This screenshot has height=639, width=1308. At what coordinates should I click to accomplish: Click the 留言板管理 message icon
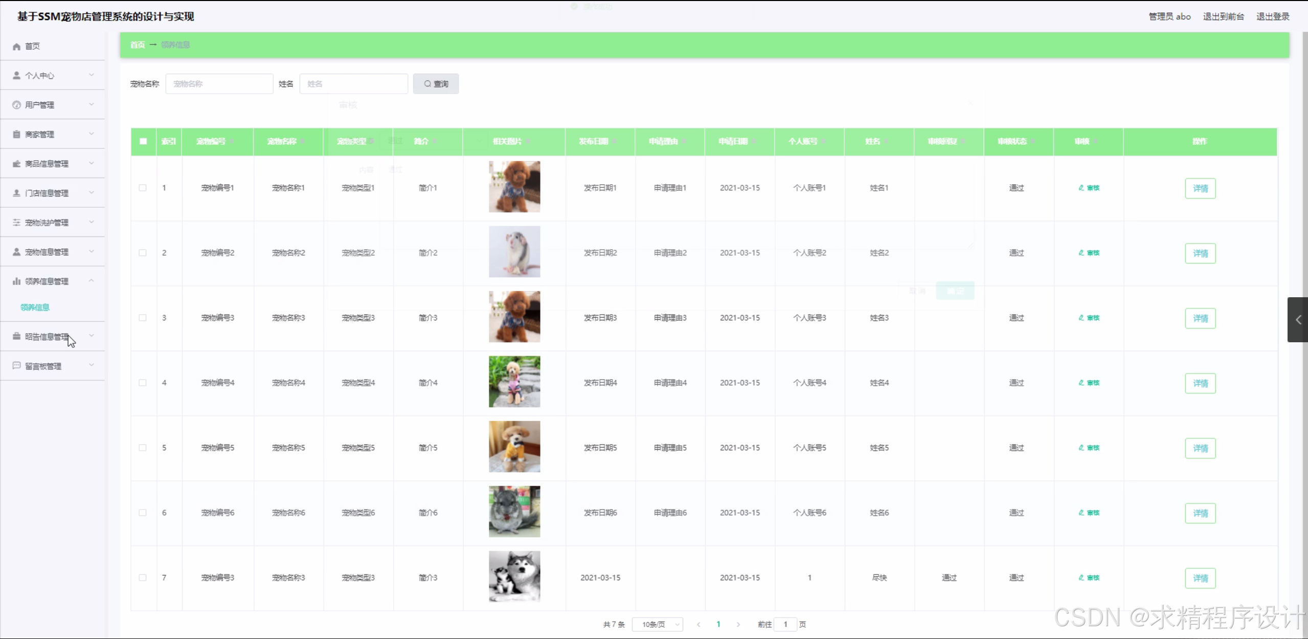tap(16, 366)
